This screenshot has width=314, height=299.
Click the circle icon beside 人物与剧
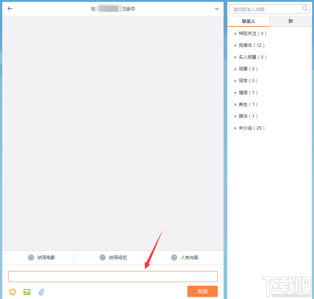[x=174, y=257]
